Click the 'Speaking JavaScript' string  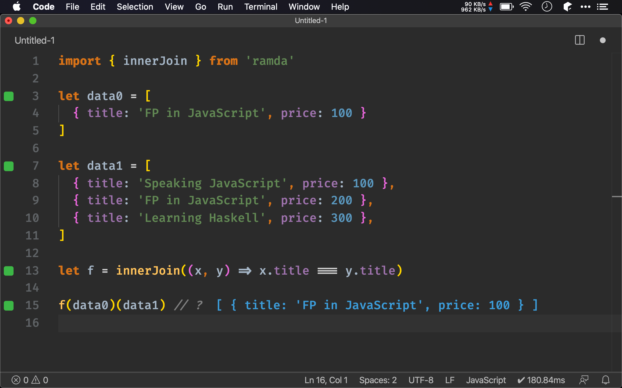[x=212, y=183]
